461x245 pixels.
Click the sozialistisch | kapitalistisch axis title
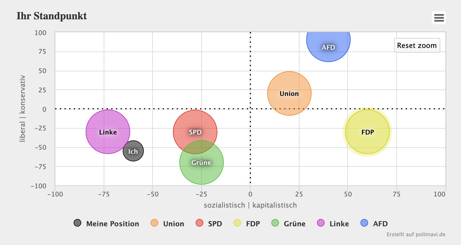coord(250,205)
